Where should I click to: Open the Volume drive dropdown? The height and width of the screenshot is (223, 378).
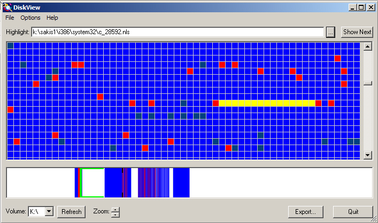[49, 211]
